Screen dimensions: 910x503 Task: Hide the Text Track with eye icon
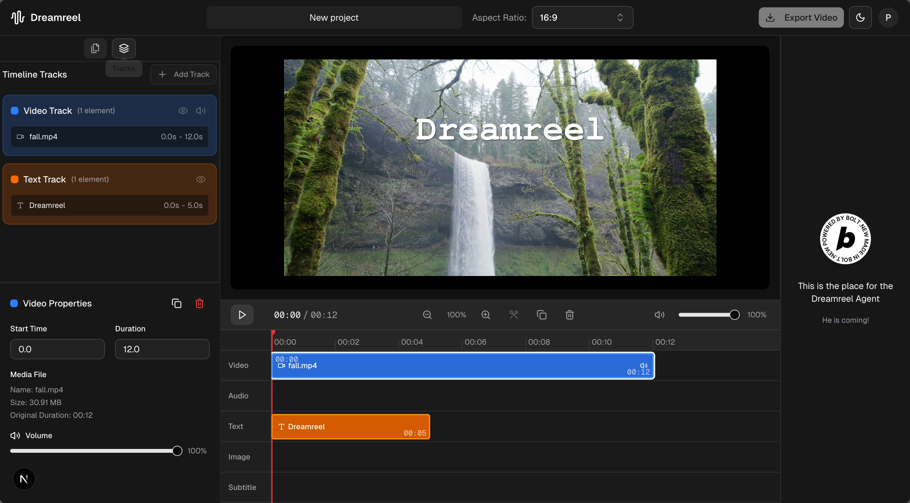click(201, 179)
